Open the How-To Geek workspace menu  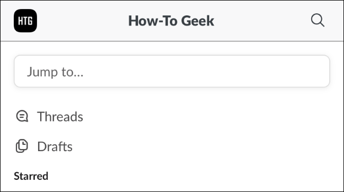click(x=171, y=21)
